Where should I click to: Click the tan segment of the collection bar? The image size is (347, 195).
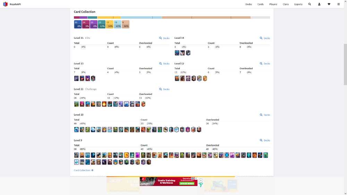pos(206,17)
